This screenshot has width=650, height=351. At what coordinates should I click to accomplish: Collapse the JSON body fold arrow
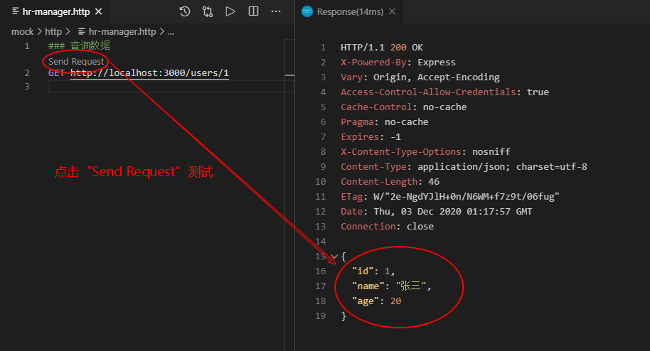pos(334,256)
